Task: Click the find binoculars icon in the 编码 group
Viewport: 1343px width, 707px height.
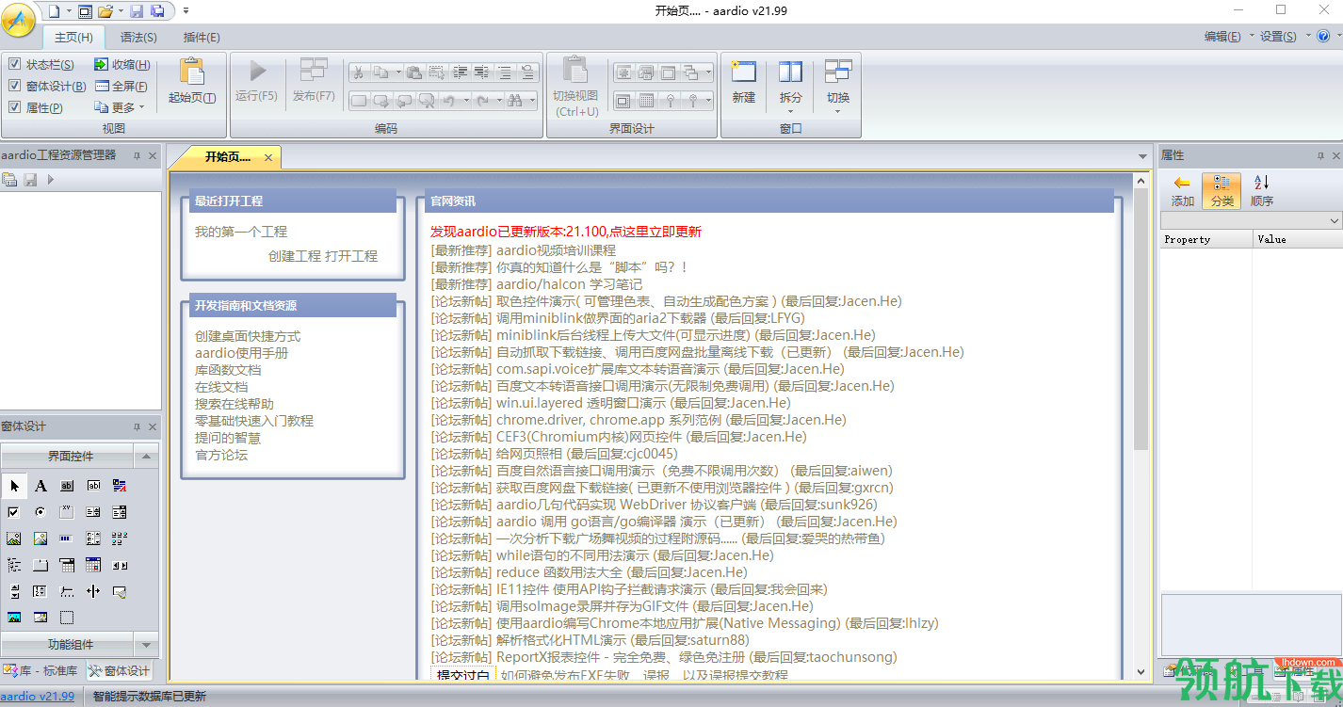Action: pyautogui.click(x=514, y=100)
